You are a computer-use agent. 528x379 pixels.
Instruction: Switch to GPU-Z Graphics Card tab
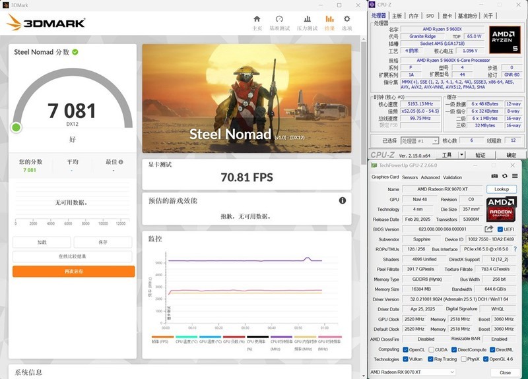385,177
